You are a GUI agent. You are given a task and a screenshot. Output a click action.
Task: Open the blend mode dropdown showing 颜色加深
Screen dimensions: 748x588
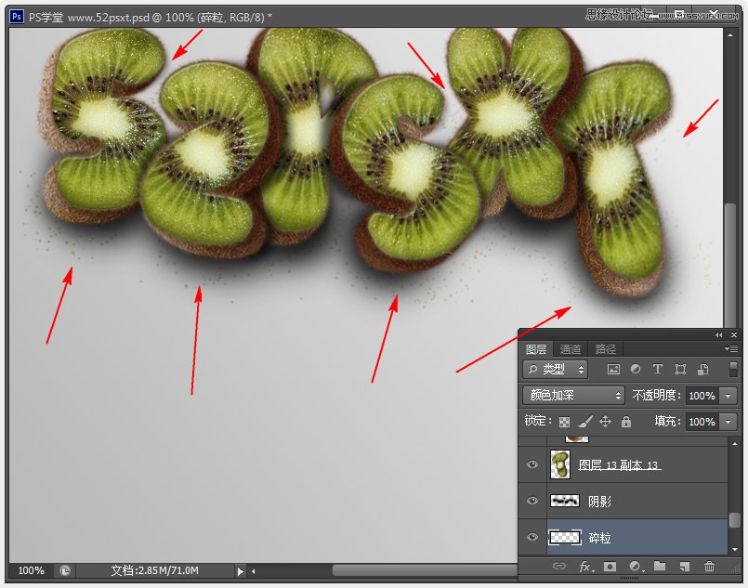tap(572, 395)
